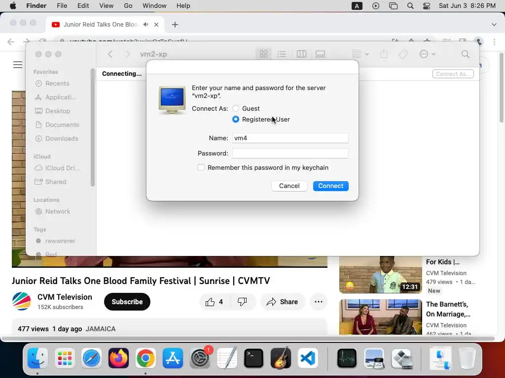Open the Apple menu
The image size is (505, 378).
pyautogui.click(x=13, y=6)
